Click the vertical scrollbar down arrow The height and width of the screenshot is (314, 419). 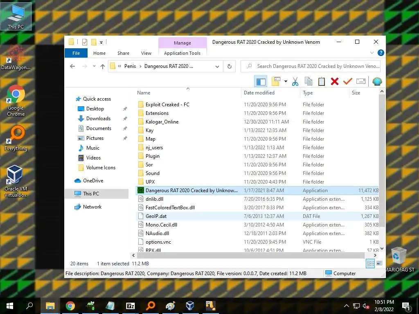coord(382,248)
